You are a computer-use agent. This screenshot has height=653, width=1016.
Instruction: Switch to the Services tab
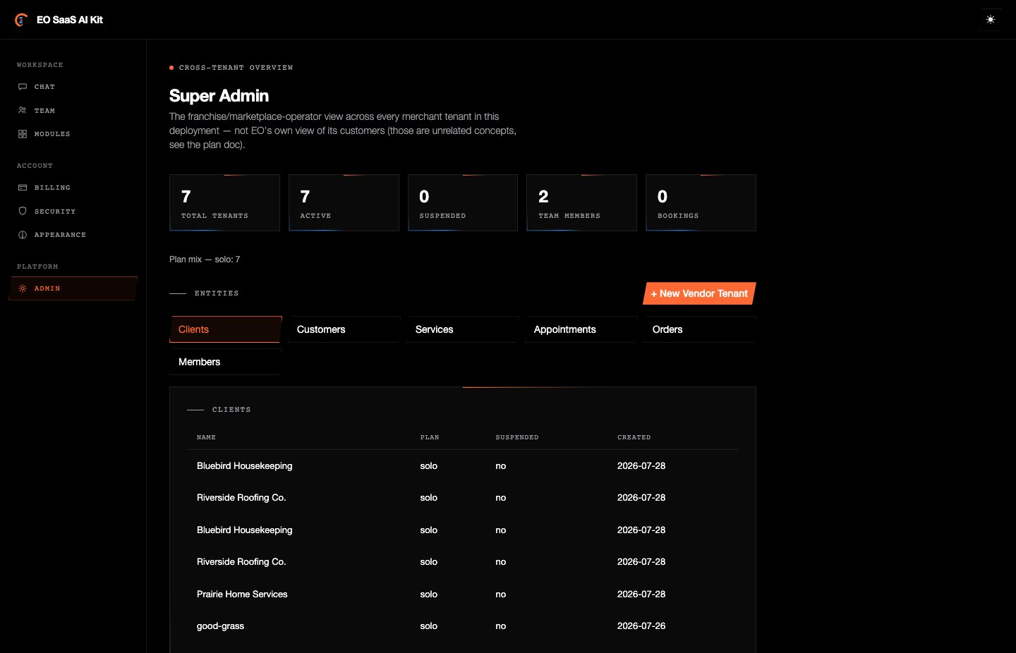pos(463,329)
